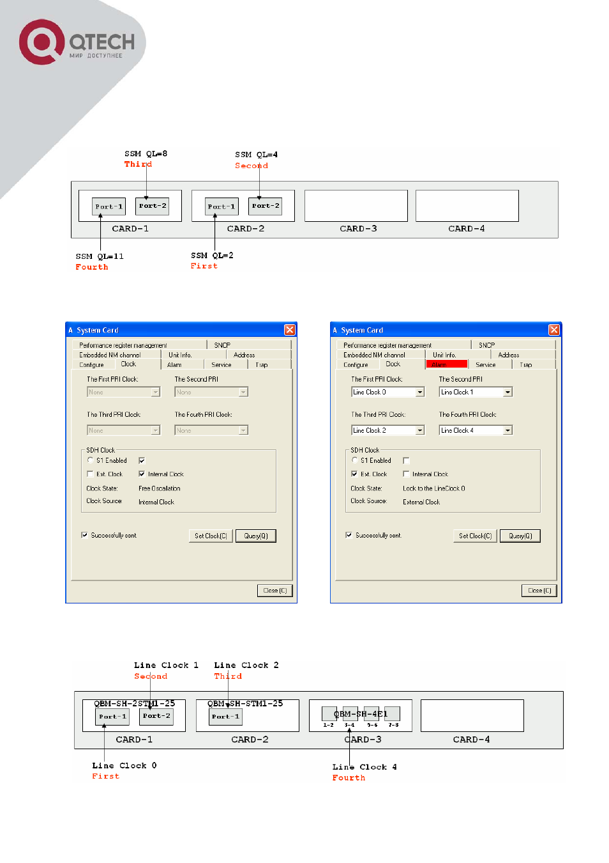Click Port-1 on the QBM-SH-STM1-25 card in CARD-2

pos(225,717)
